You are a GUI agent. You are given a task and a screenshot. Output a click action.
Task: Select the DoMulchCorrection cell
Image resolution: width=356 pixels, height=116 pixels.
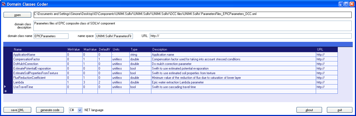(40, 64)
